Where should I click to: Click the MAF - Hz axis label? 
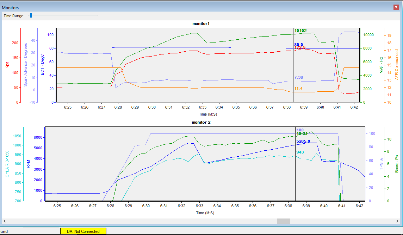382,65
